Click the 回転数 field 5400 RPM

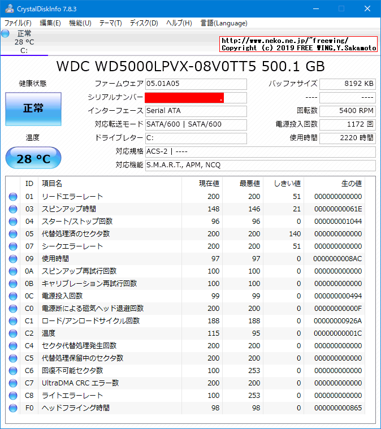click(x=348, y=111)
